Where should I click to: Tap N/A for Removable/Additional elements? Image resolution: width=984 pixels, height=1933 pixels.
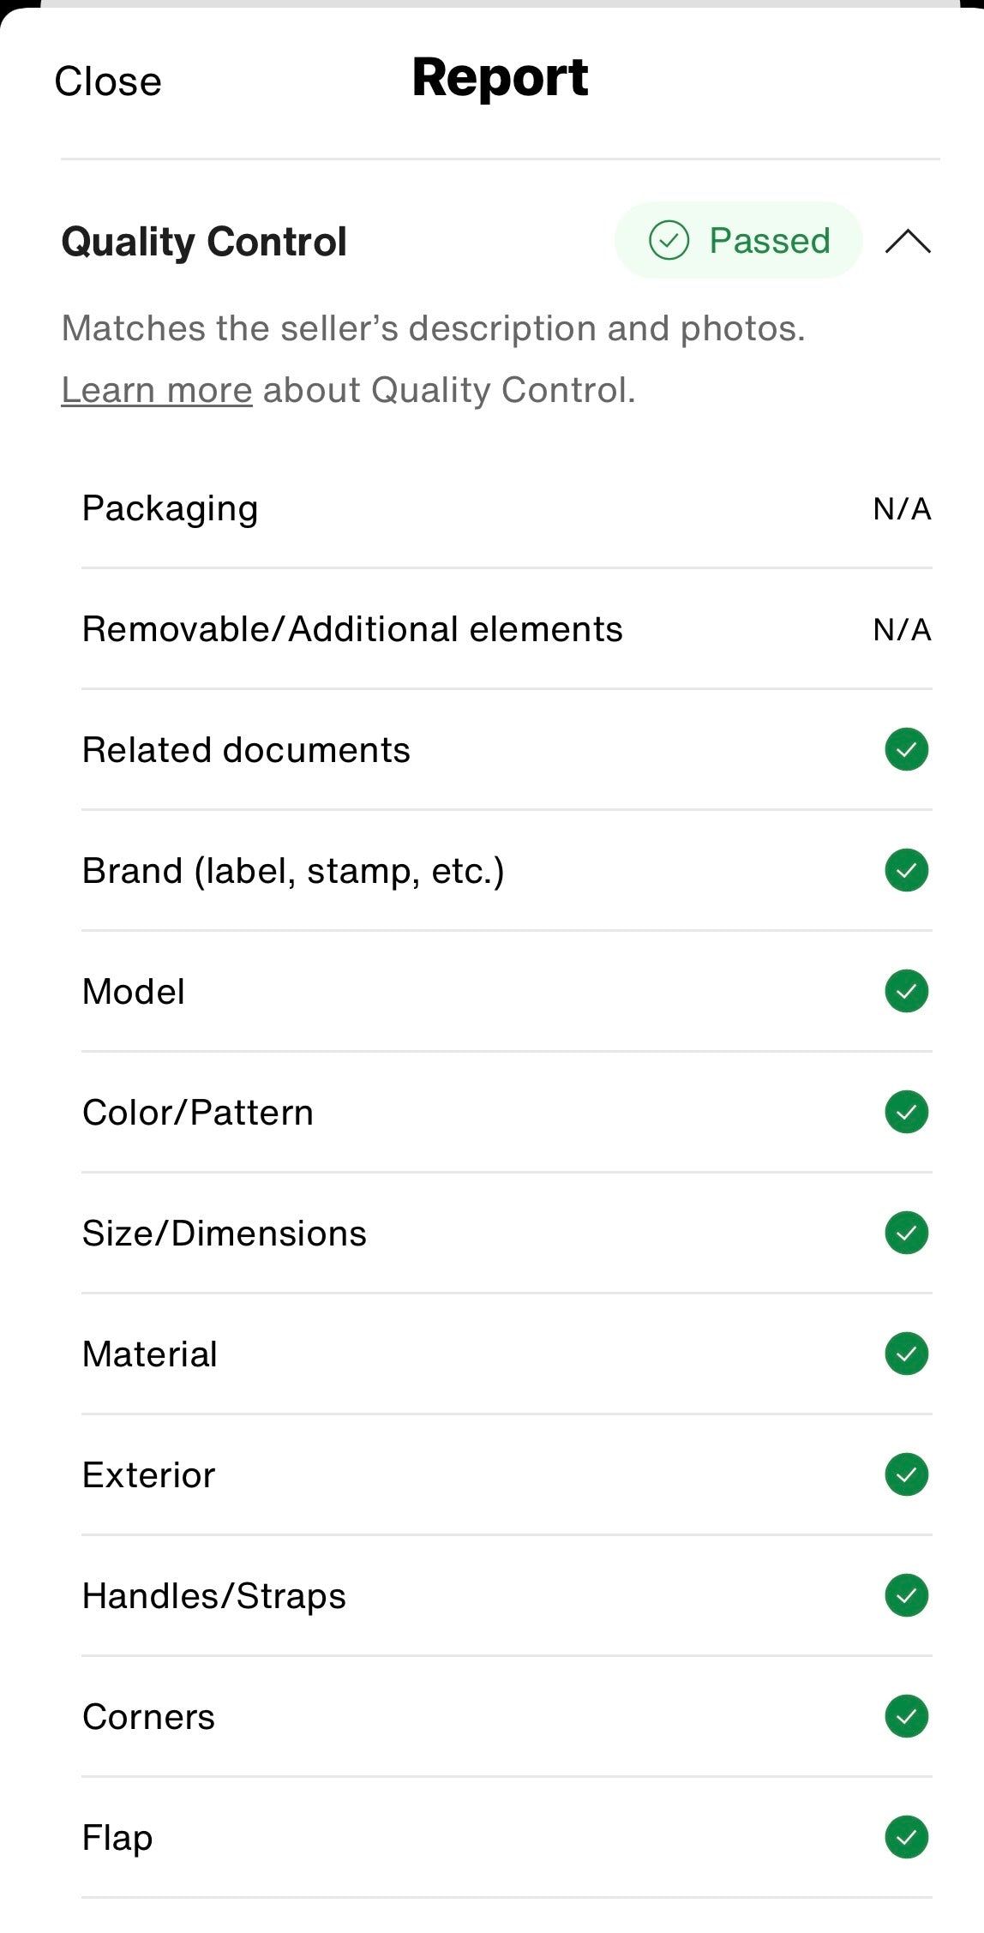pyautogui.click(x=902, y=630)
